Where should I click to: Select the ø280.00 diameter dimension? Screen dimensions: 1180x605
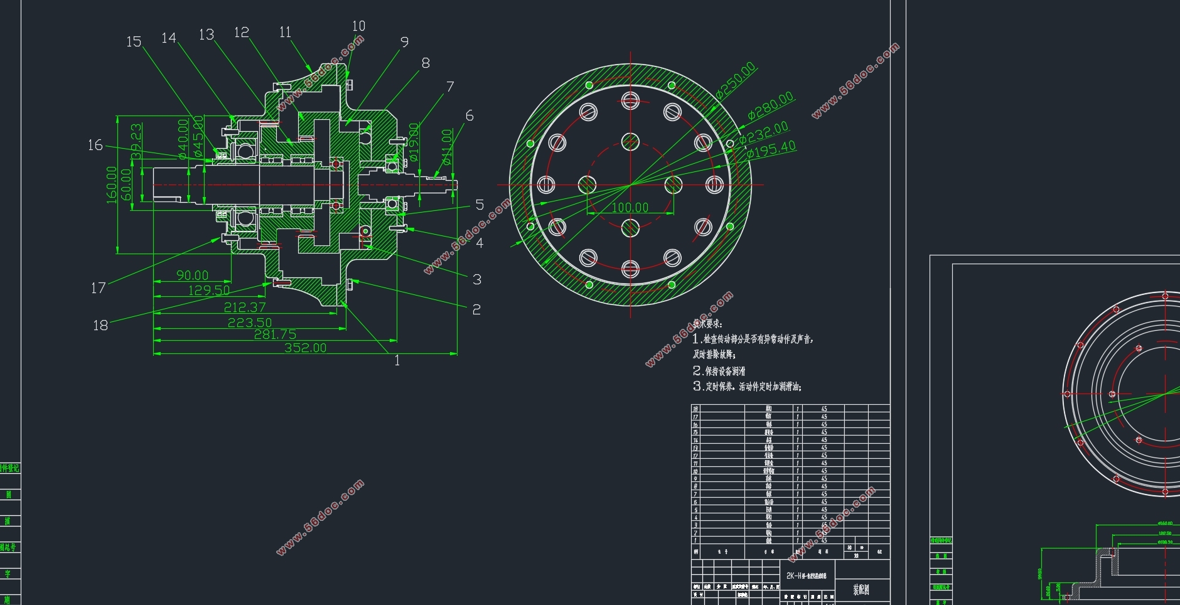pyautogui.click(x=771, y=106)
